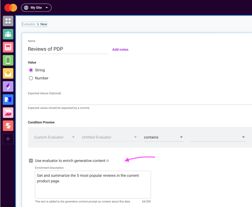The image size is (252, 207).
Task: Open the Custom Evaluator dropdown
Action: click(x=55, y=137)
